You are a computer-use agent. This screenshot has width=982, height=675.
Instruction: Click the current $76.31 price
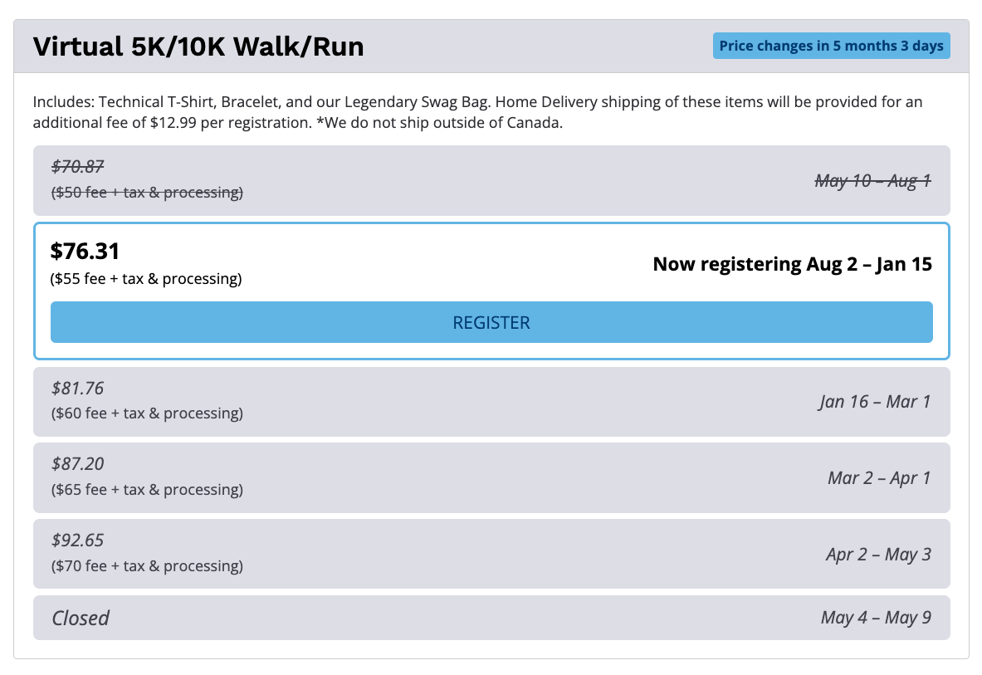85,251
